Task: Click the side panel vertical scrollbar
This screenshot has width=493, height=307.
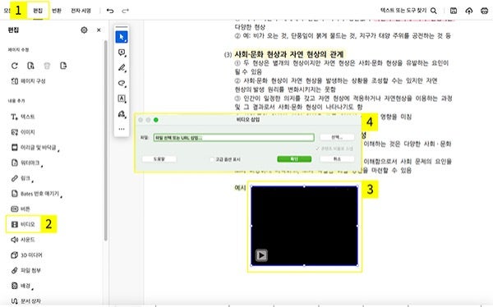Action: 106,140
